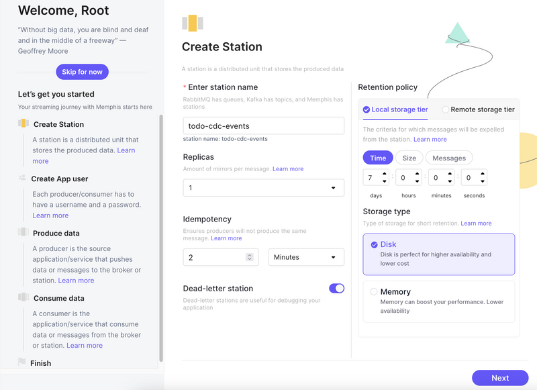Click the Finish flag icon
This screenshot has height=390, width=537.
pyautogui.click(x=22, y=362)
